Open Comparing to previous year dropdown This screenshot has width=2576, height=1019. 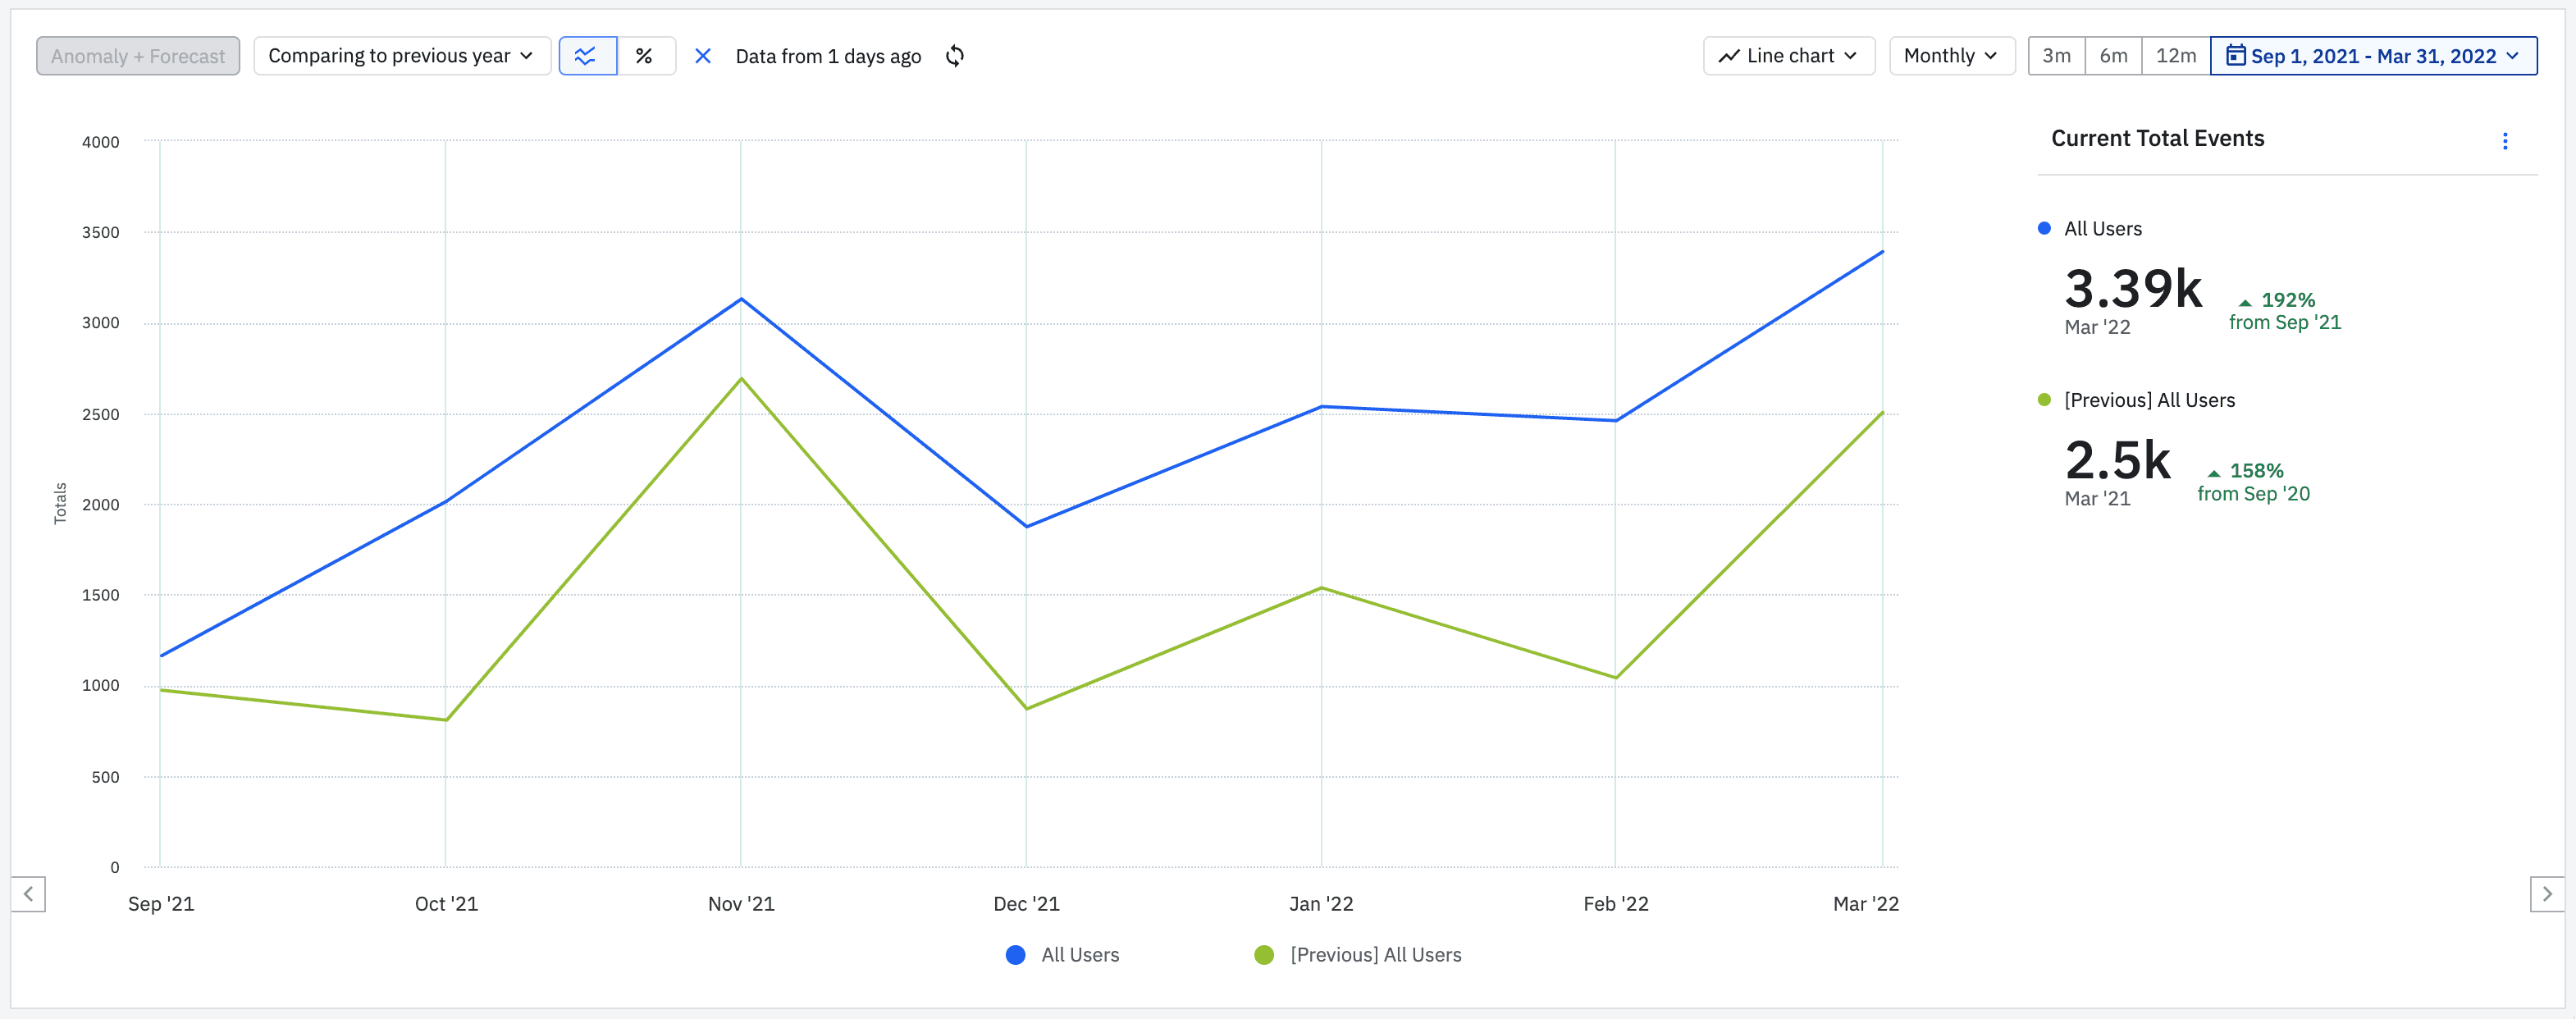point(401,56)
